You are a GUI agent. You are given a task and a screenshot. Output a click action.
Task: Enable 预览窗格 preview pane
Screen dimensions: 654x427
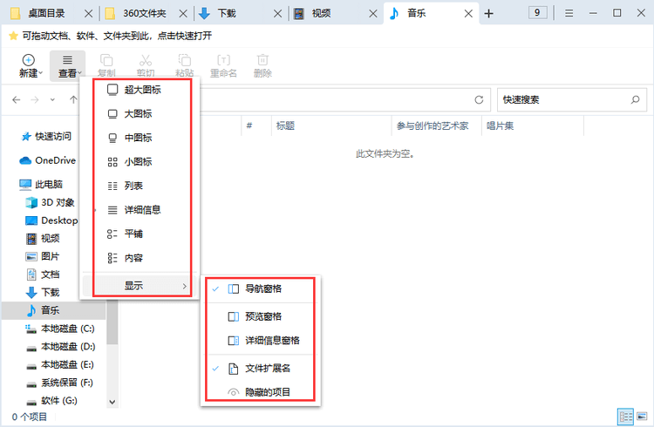262,316
